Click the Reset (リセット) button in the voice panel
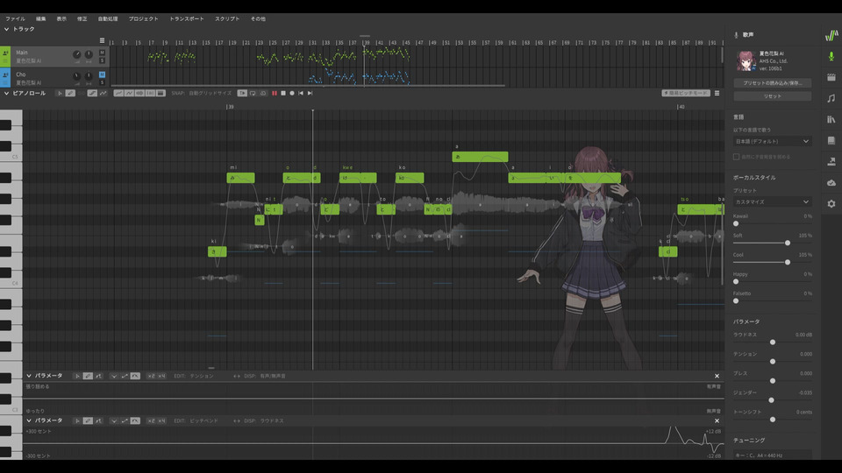This screenshot has height=473, width=842. (772, 96)
